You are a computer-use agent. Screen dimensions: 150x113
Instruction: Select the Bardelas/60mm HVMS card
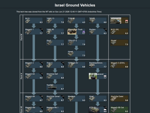click(98, 65)
